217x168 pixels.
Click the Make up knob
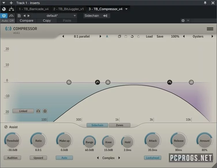pyautogui.click(x=64, y=141)
